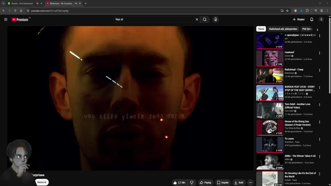Click the İndir download button

click(239, 183)
